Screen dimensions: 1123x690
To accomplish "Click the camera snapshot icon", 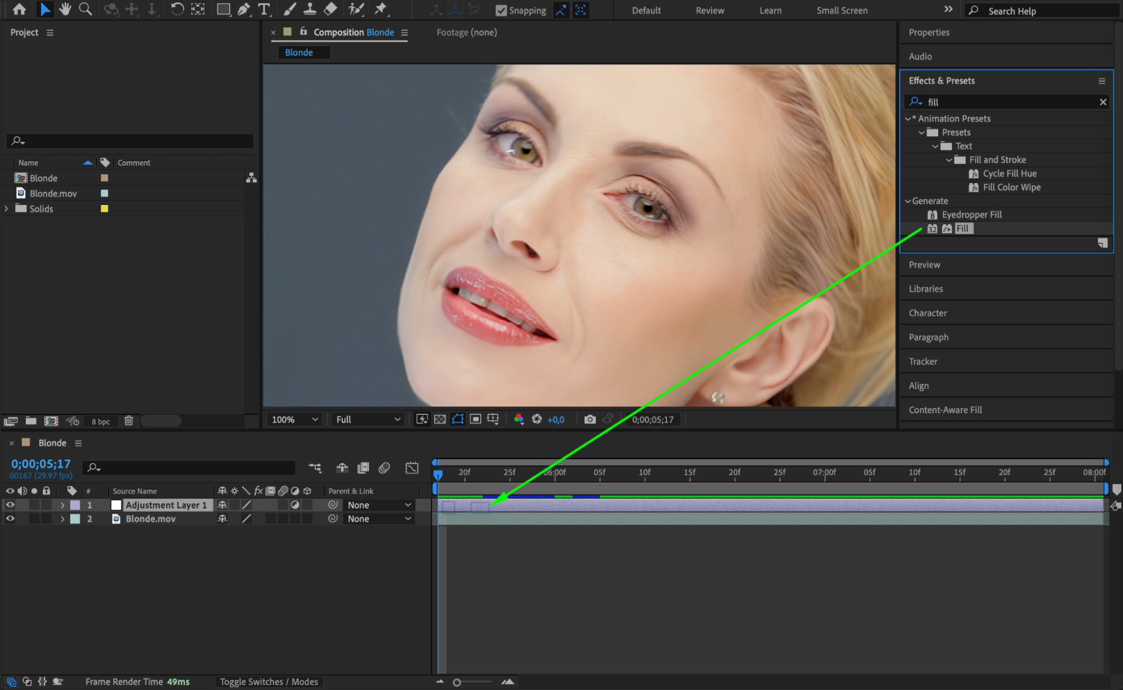I will coord(589,419).
